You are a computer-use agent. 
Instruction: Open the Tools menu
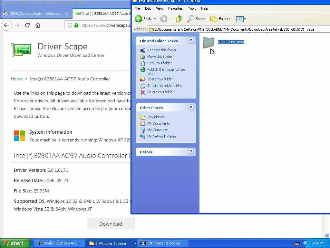[x=192, y=8]
